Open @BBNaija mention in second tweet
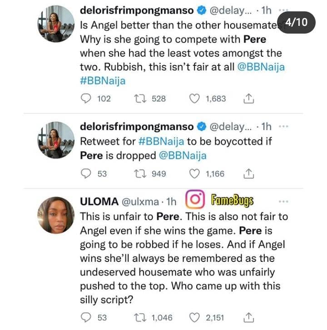This screenshot has height=330, width=327. pyautogui.click(x=183, y=155)
